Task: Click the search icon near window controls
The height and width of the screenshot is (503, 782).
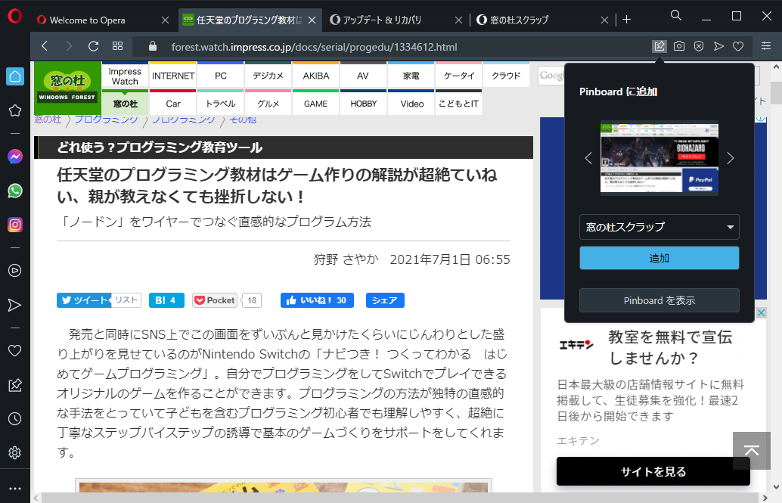Action: point(675,15)
